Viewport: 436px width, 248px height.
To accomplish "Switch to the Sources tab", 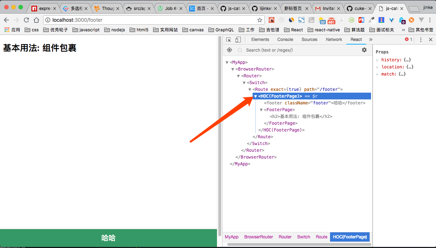I will point(309,40).
